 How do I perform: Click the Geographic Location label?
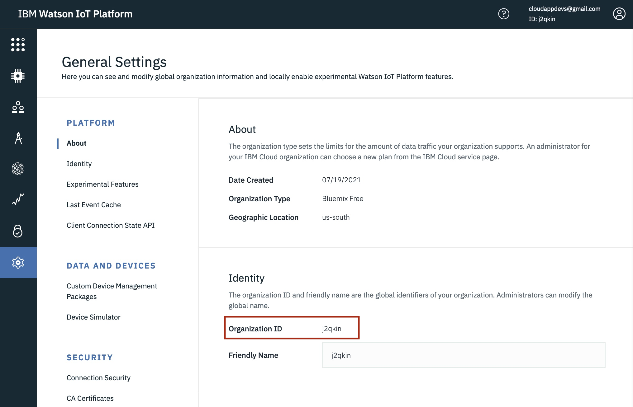coord(264,217)
